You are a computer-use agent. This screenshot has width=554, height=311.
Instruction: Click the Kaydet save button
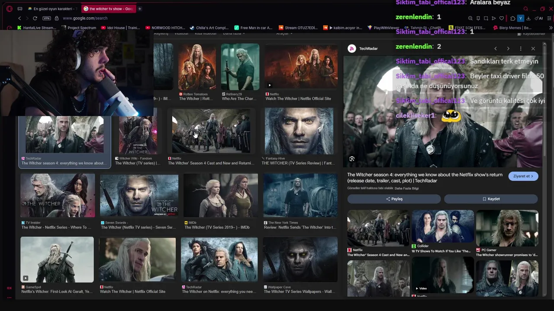[x=491, y=199]
